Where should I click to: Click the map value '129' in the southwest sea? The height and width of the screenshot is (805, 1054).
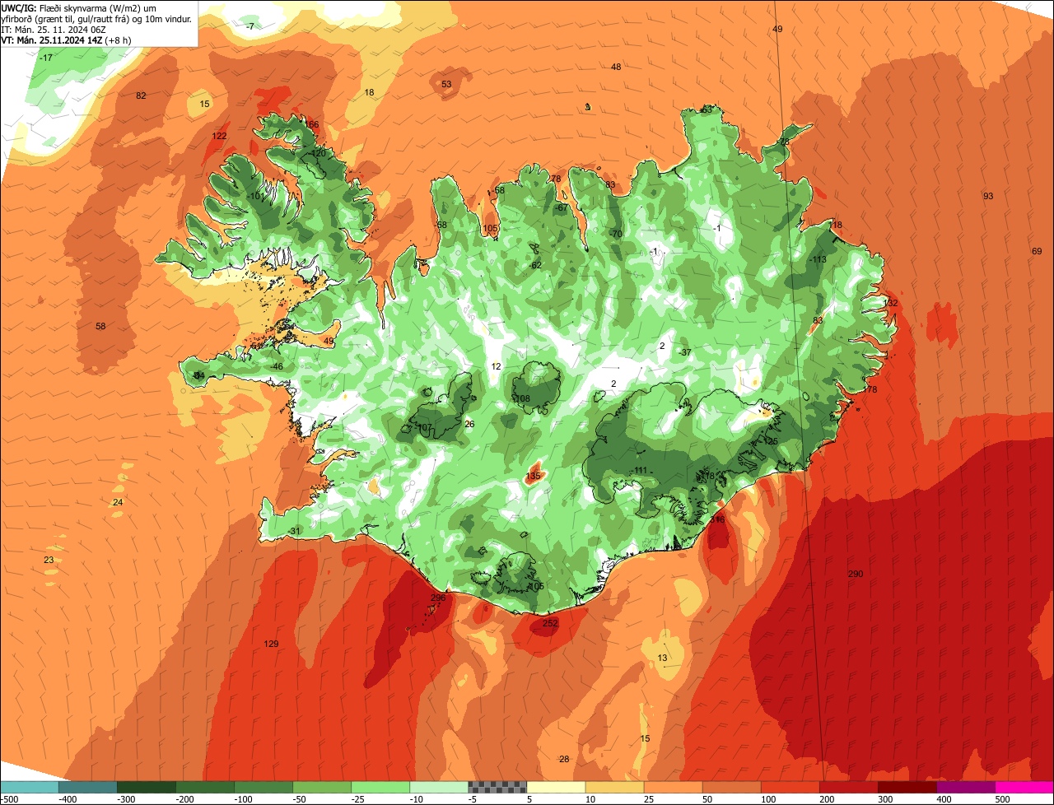(x=272, y=644)
